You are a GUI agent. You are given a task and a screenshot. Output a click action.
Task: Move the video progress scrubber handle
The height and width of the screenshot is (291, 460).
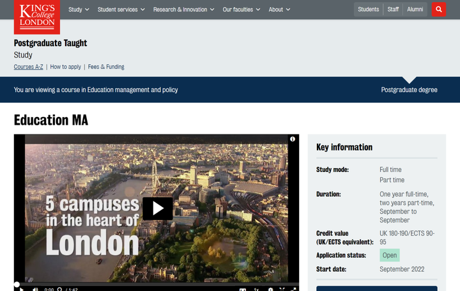click(17, 284)
